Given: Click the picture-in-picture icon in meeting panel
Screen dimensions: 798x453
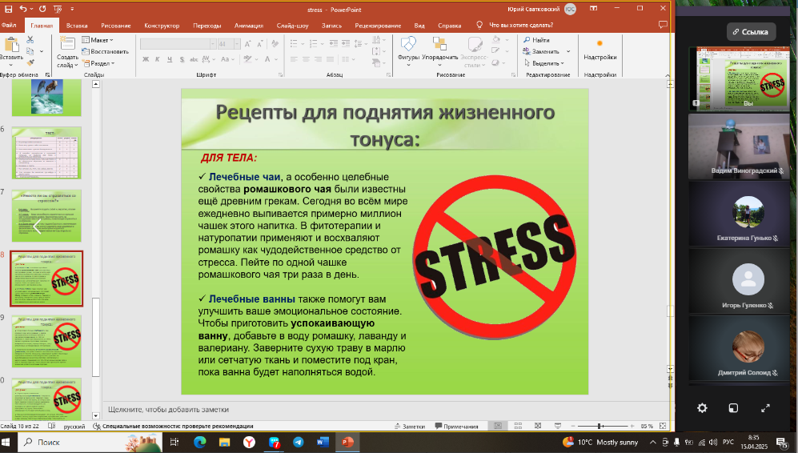Looking at the screenshot, I should point(733,407).
